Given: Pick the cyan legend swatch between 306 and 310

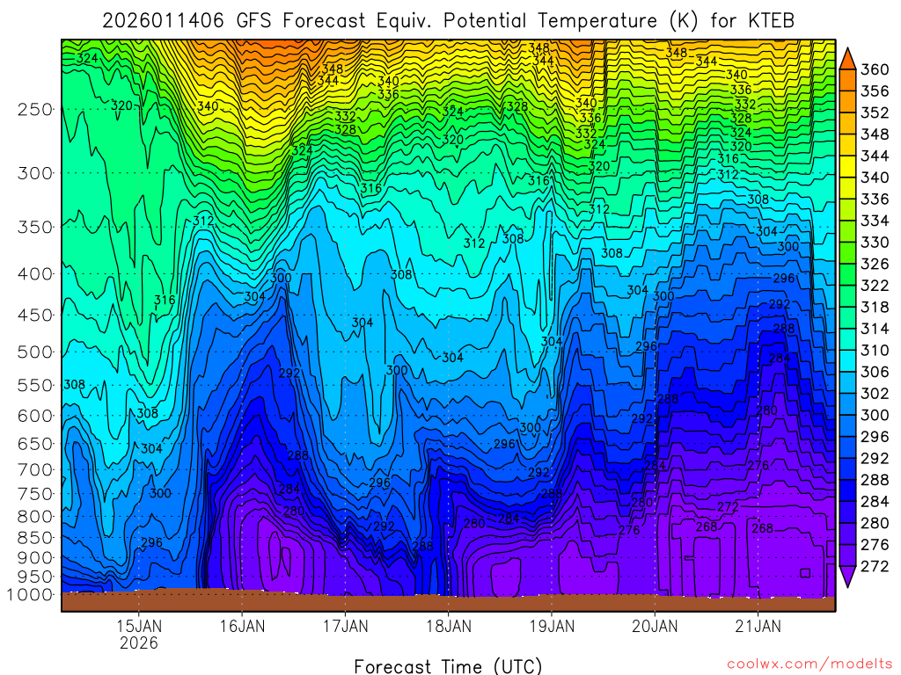Looking at the screenshot, I should [x=847, y=361].
